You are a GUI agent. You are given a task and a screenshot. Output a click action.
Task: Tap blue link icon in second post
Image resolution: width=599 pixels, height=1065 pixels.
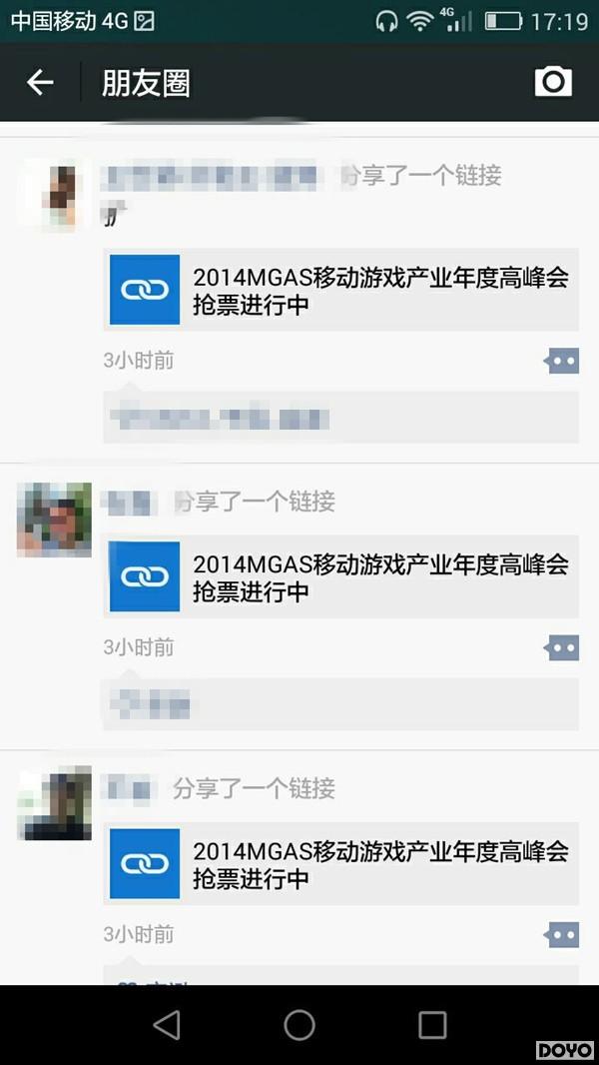point(145,576)
